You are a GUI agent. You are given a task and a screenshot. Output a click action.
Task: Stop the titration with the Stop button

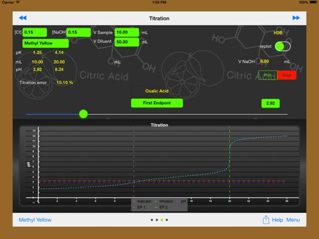tap(287, 75)
